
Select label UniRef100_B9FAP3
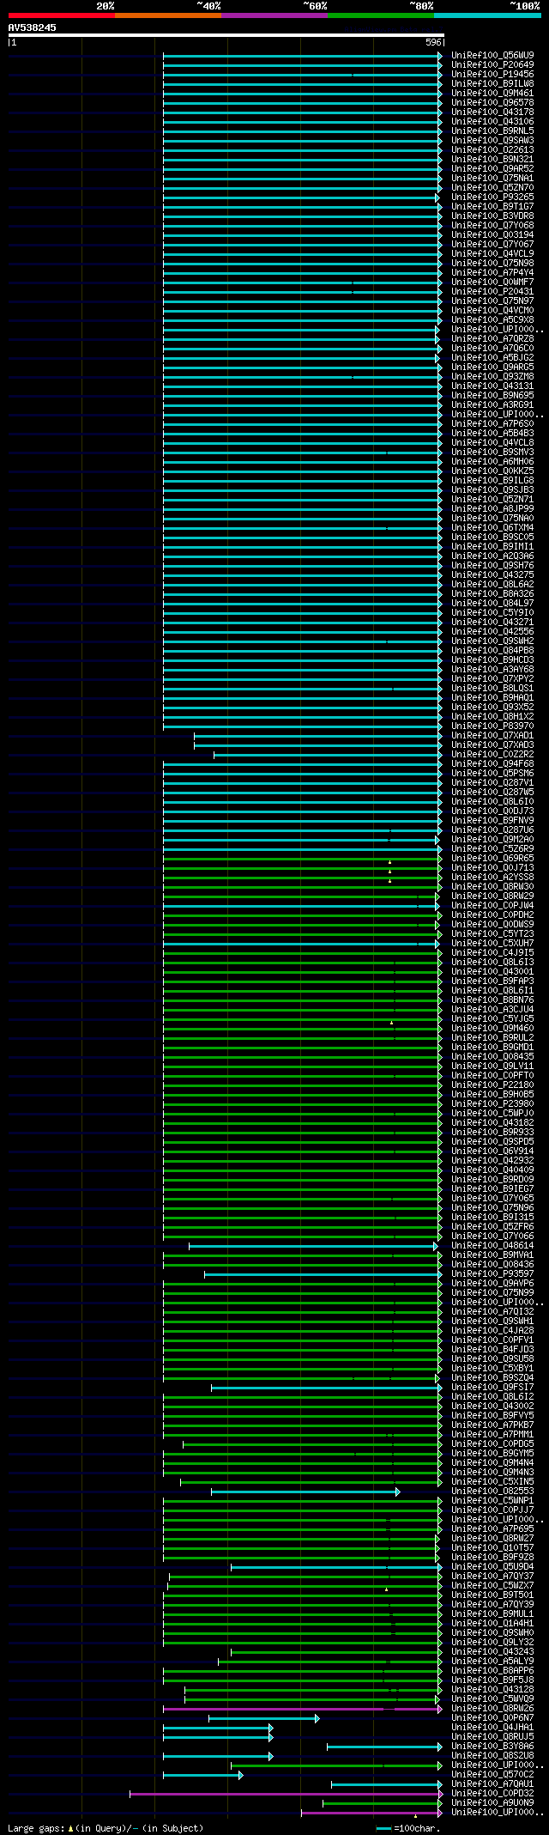(x=492, y=981)
